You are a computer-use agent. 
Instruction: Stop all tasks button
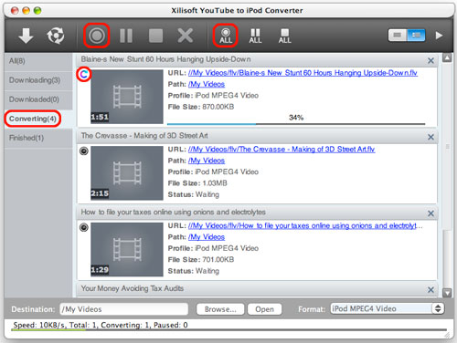coord(284,36)
